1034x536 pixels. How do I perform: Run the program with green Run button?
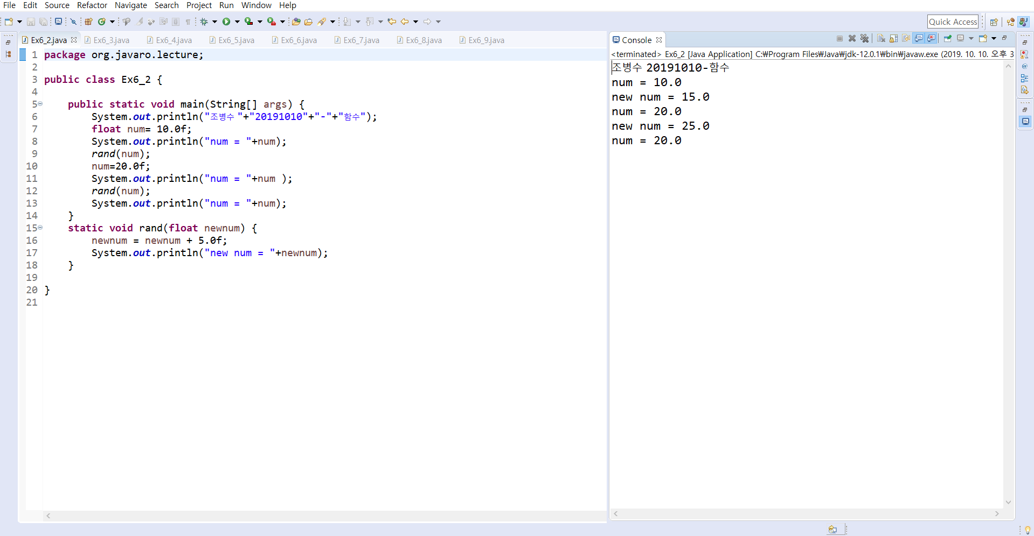226,22
